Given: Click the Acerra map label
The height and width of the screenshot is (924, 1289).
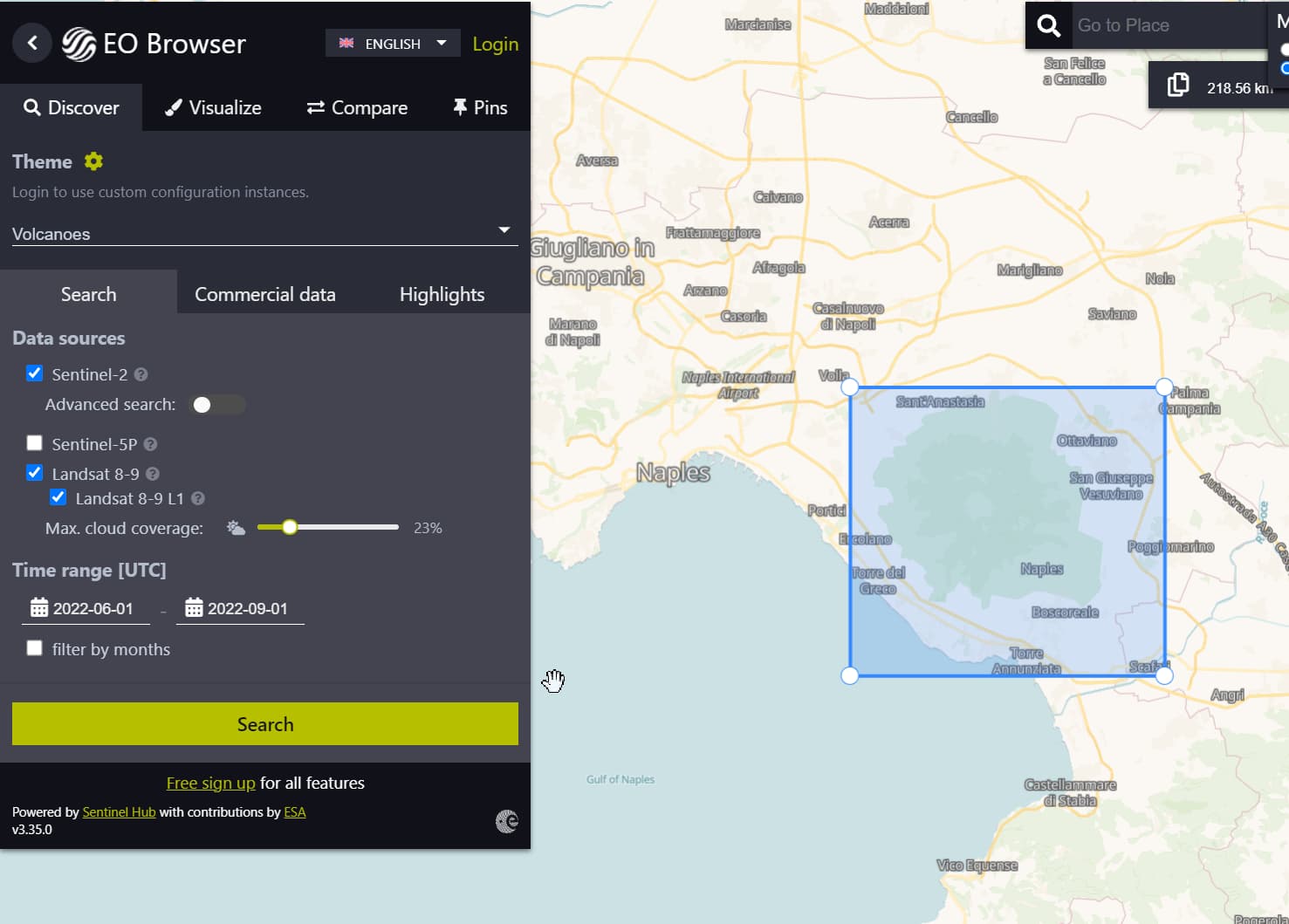Looking at the screenshot, I should (x=889, y=222).
